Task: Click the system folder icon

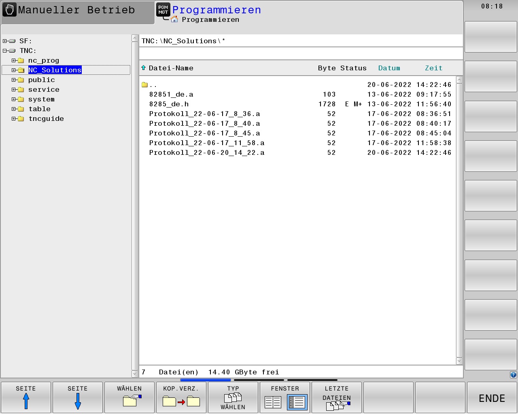Action: 21,99
